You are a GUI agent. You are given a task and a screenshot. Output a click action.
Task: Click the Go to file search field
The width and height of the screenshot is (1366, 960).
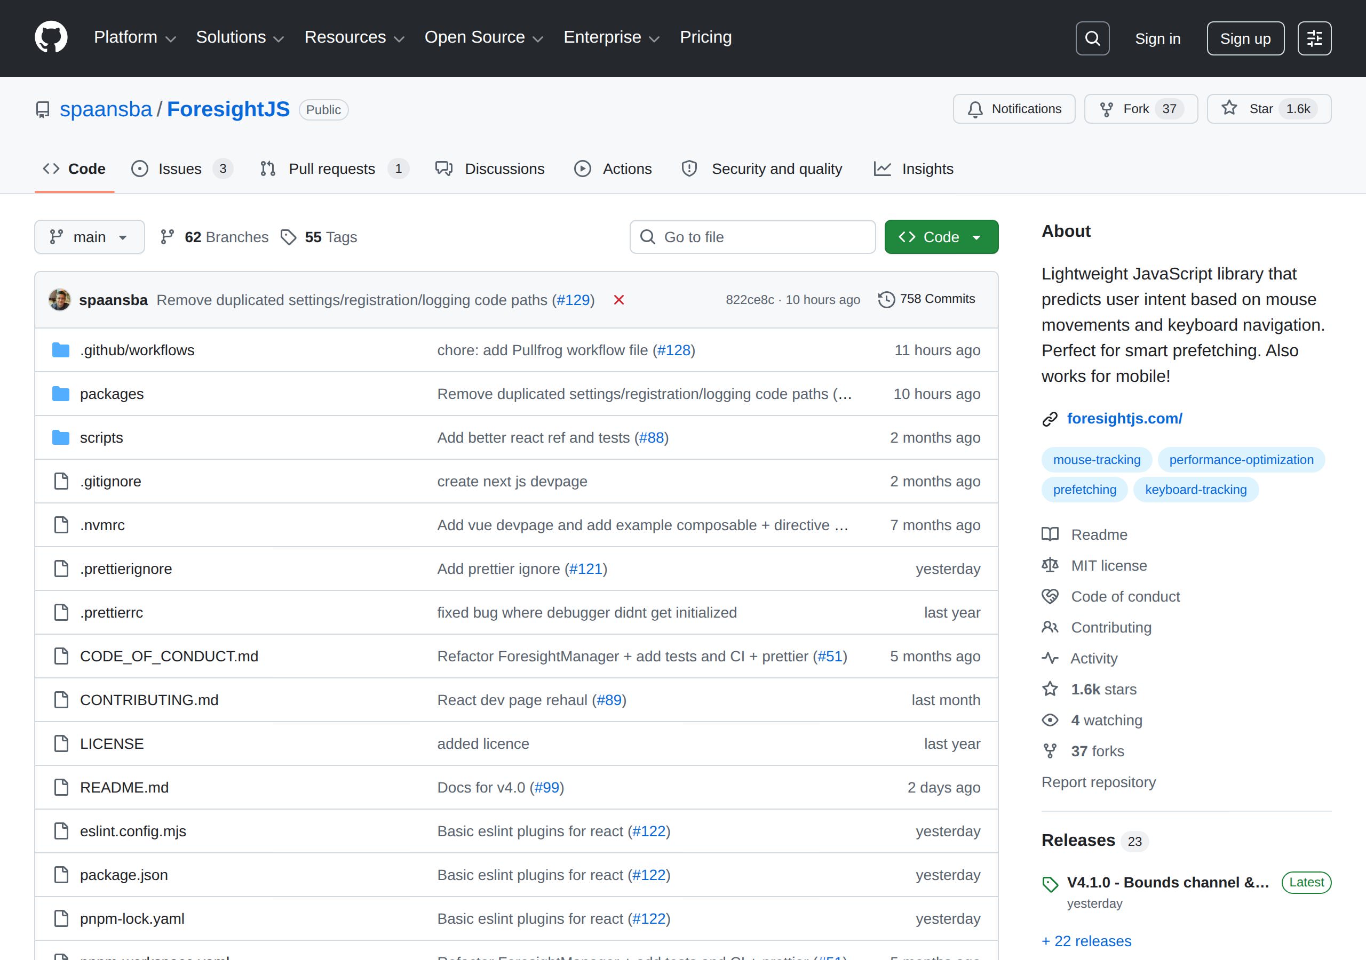tap(752, 237)
